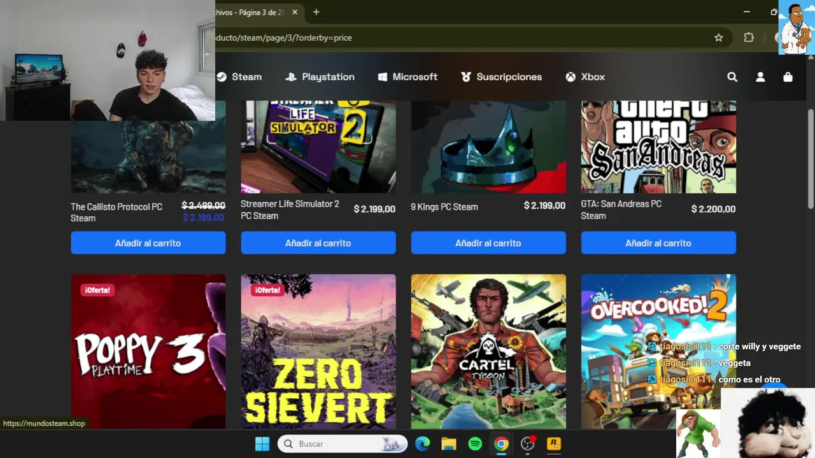
Task: Click the $ 2.199,00 price next to 9 Kings
Action: (x=544, y=205)
